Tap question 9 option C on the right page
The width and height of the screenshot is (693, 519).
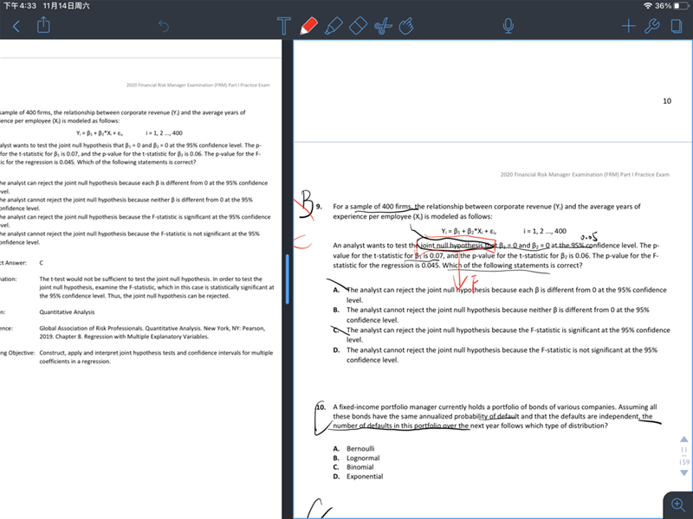tap(502, 335)
